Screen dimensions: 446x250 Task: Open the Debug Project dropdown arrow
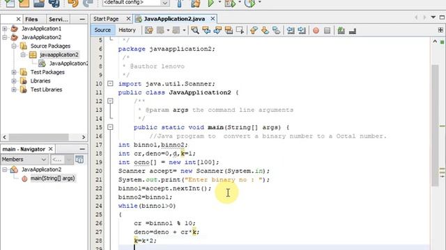click(x=240, y=2)
